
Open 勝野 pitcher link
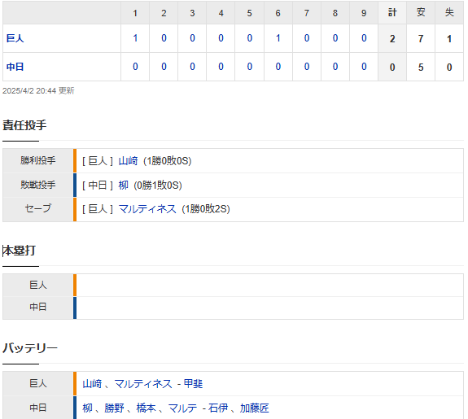[x=114, y=408]
